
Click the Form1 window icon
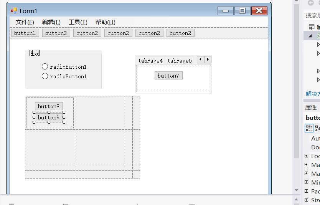pyautogui.click(x=14, y=11)
